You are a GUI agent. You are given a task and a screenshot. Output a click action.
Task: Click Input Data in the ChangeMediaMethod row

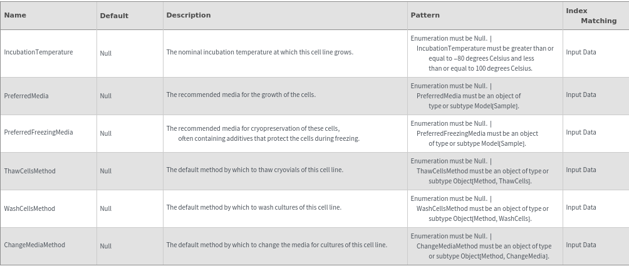click(581, 245)
